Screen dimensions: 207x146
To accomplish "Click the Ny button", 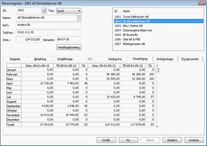I will point(128,140).
